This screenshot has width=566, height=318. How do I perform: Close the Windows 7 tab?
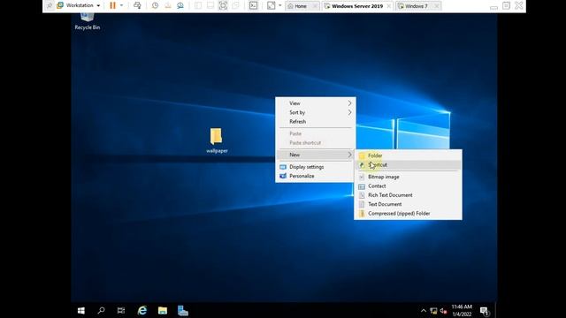[436, 6]
